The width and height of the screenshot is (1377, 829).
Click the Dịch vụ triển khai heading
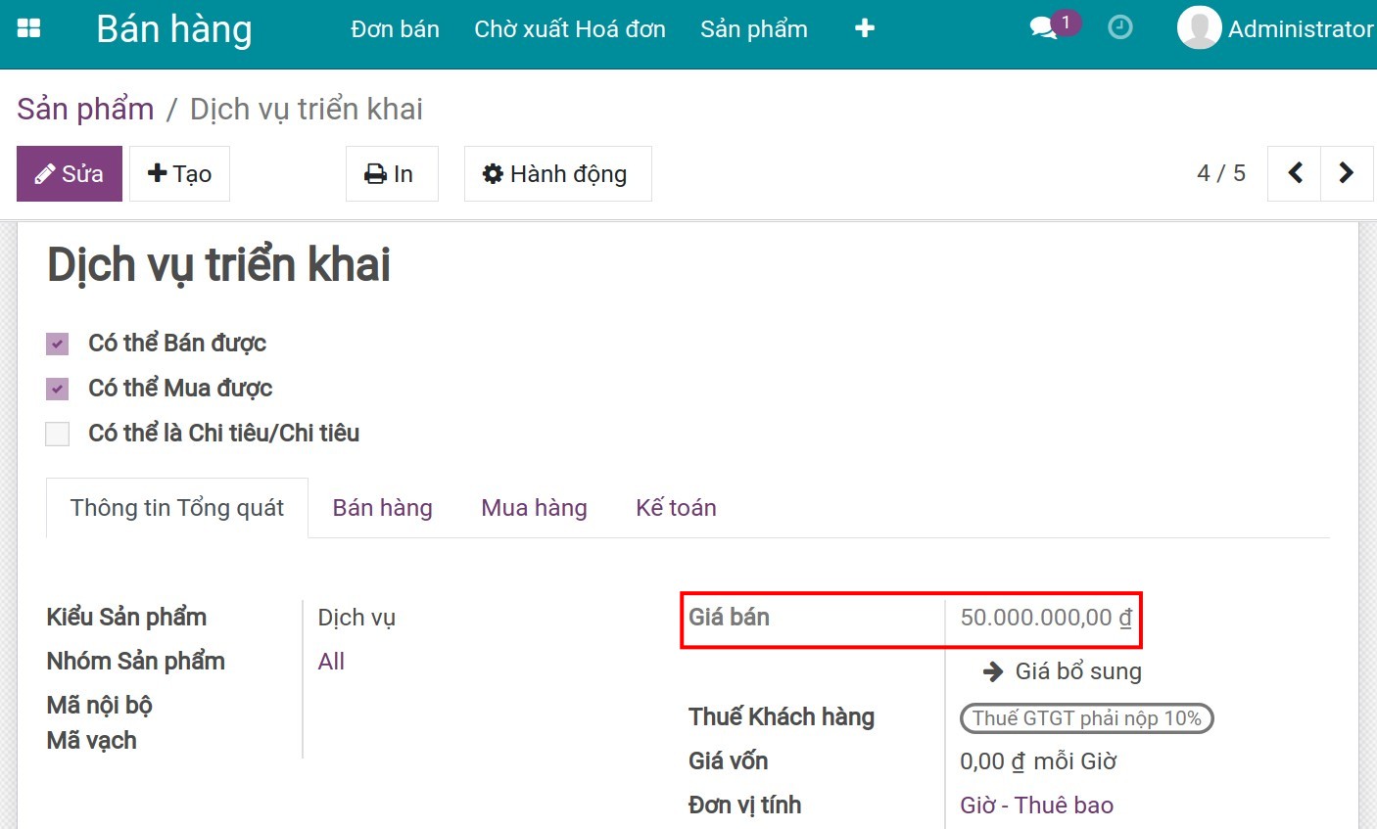click(x=219, y=265)
